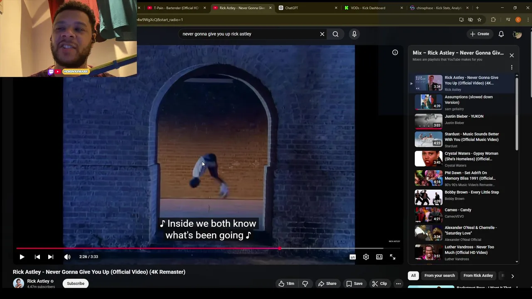This screenshot has height=299, width=532.
Task: Click the progress bar scrubber handle
Action: (280, 248)
